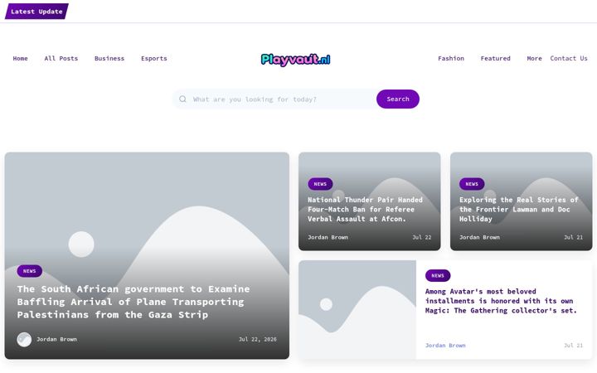Click the purple Search button
The height and width of the screenshot is (373, 597).
pos(398,99)
